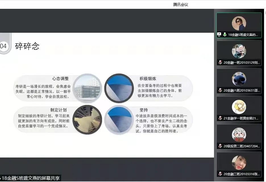
Task: Click muted mic icon for 21金融学一班黄世梁
Action: tap(220, 118)
